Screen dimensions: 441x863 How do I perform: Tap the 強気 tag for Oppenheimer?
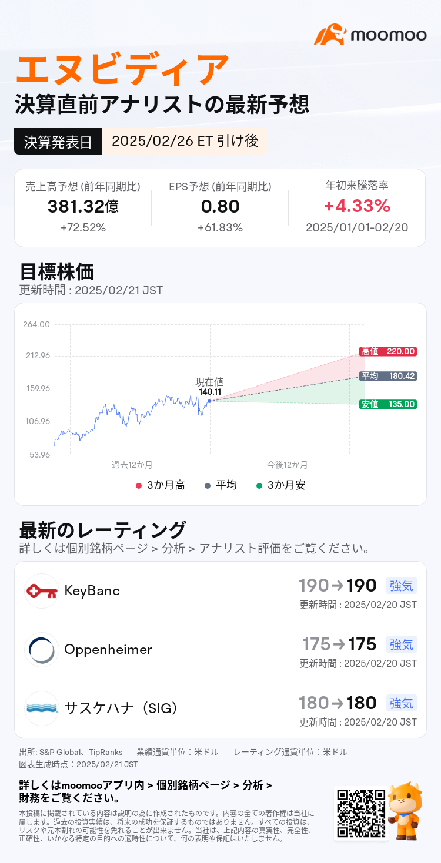coord(402,644)
